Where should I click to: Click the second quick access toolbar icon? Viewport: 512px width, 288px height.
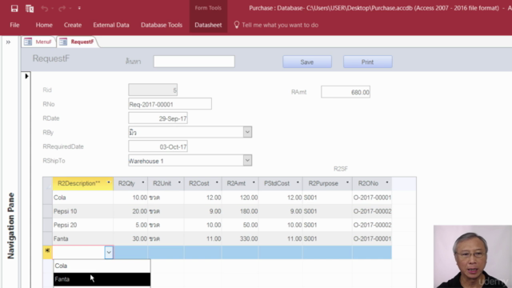click(x=30, y=9)
